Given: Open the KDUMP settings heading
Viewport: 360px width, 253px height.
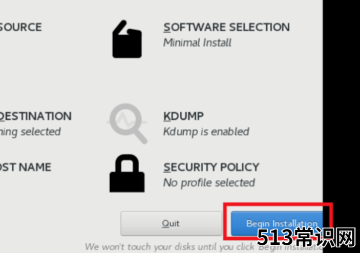Looking at the screenshot, I should [183, 116].
